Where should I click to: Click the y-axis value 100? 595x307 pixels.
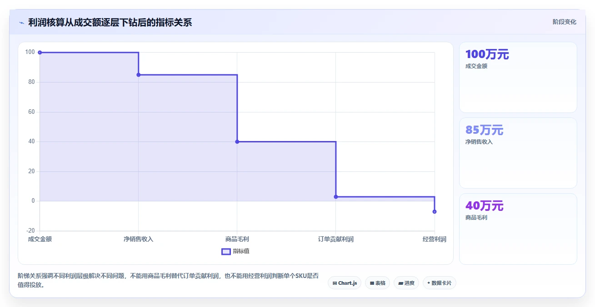[30, 52]
